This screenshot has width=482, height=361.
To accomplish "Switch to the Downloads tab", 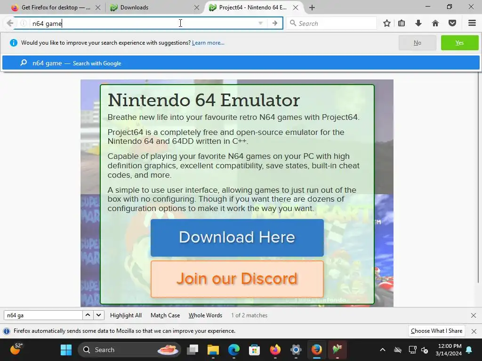I will click(x=154, y=8).
